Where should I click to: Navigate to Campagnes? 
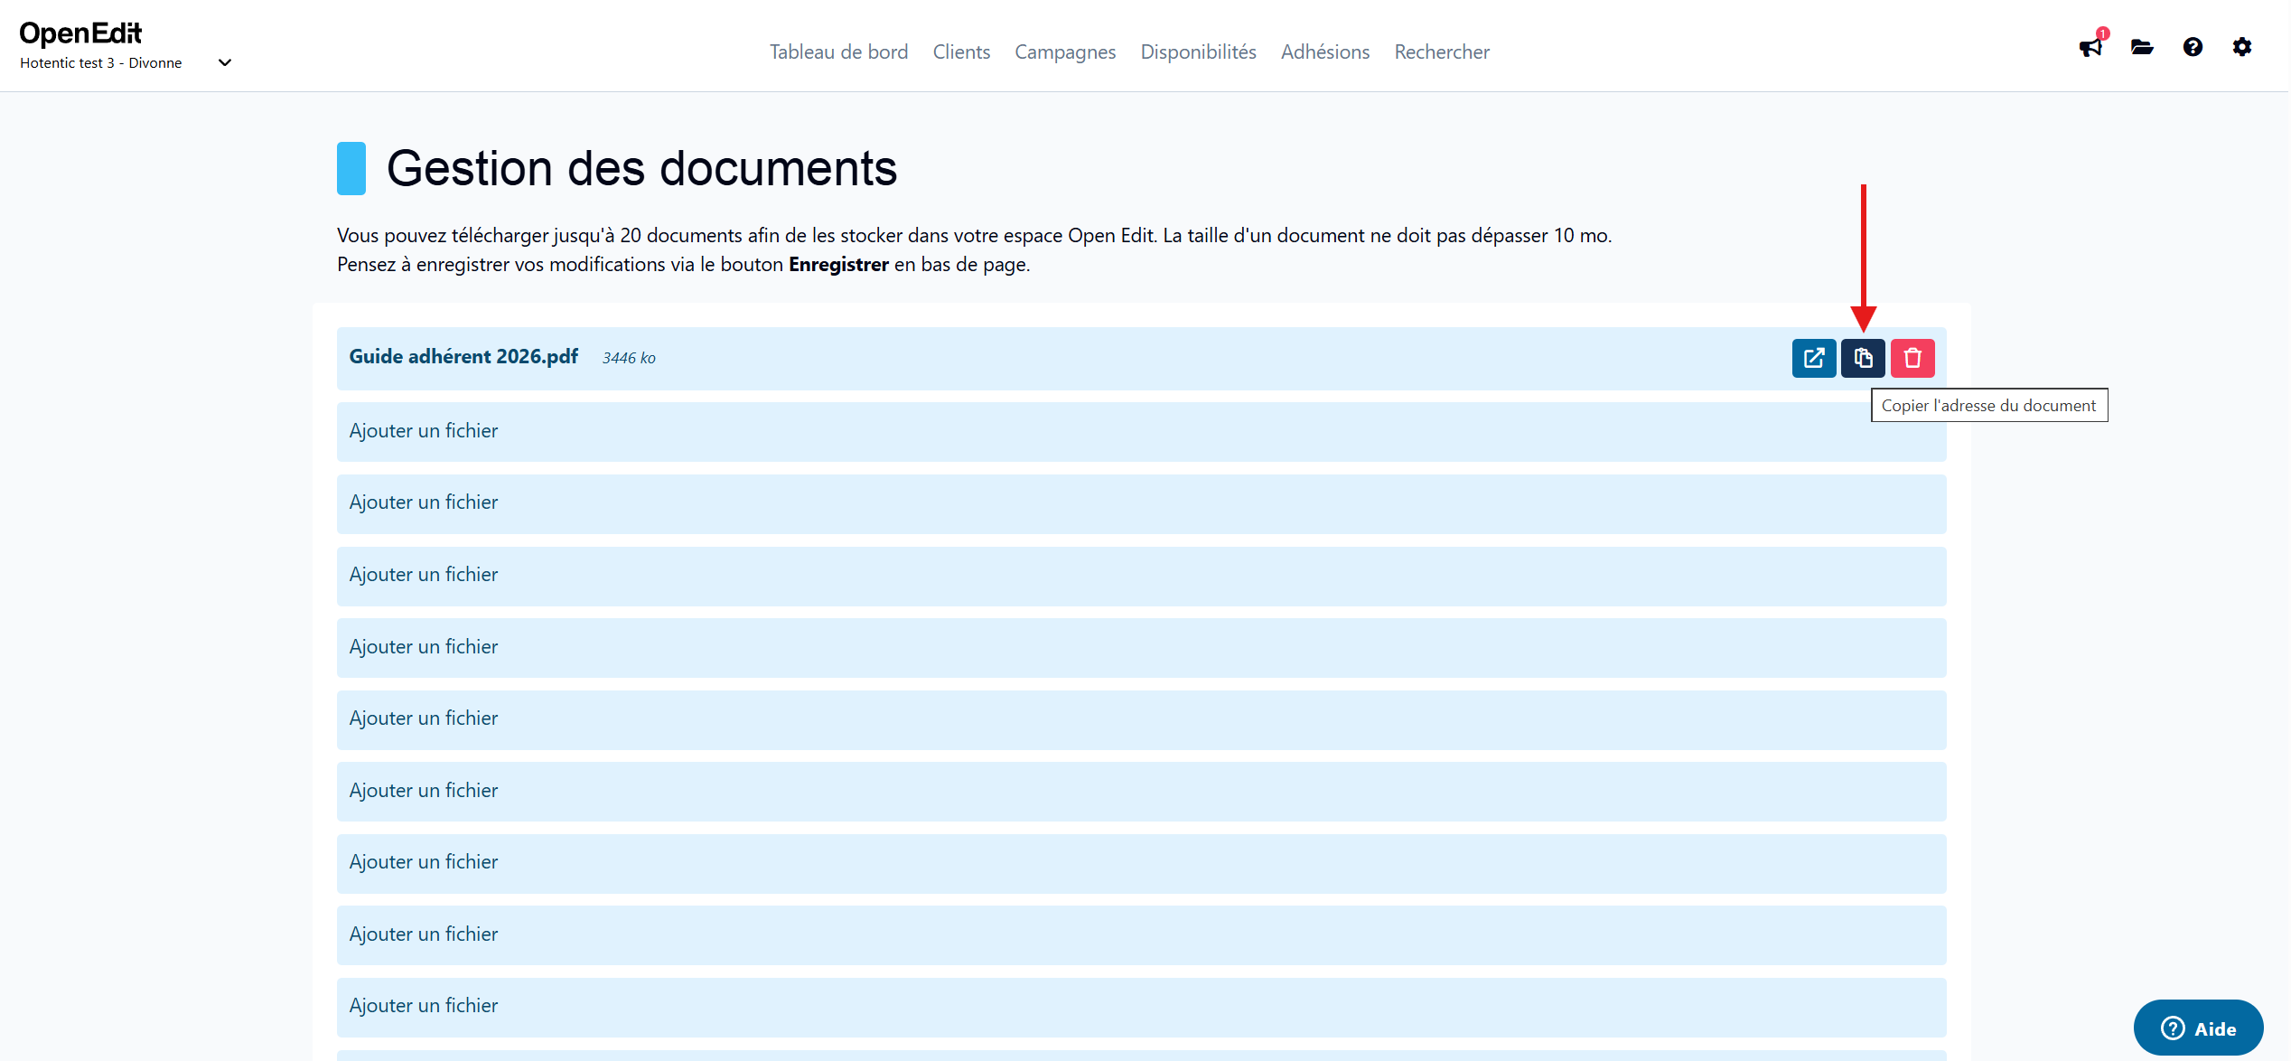(1065, 52)
